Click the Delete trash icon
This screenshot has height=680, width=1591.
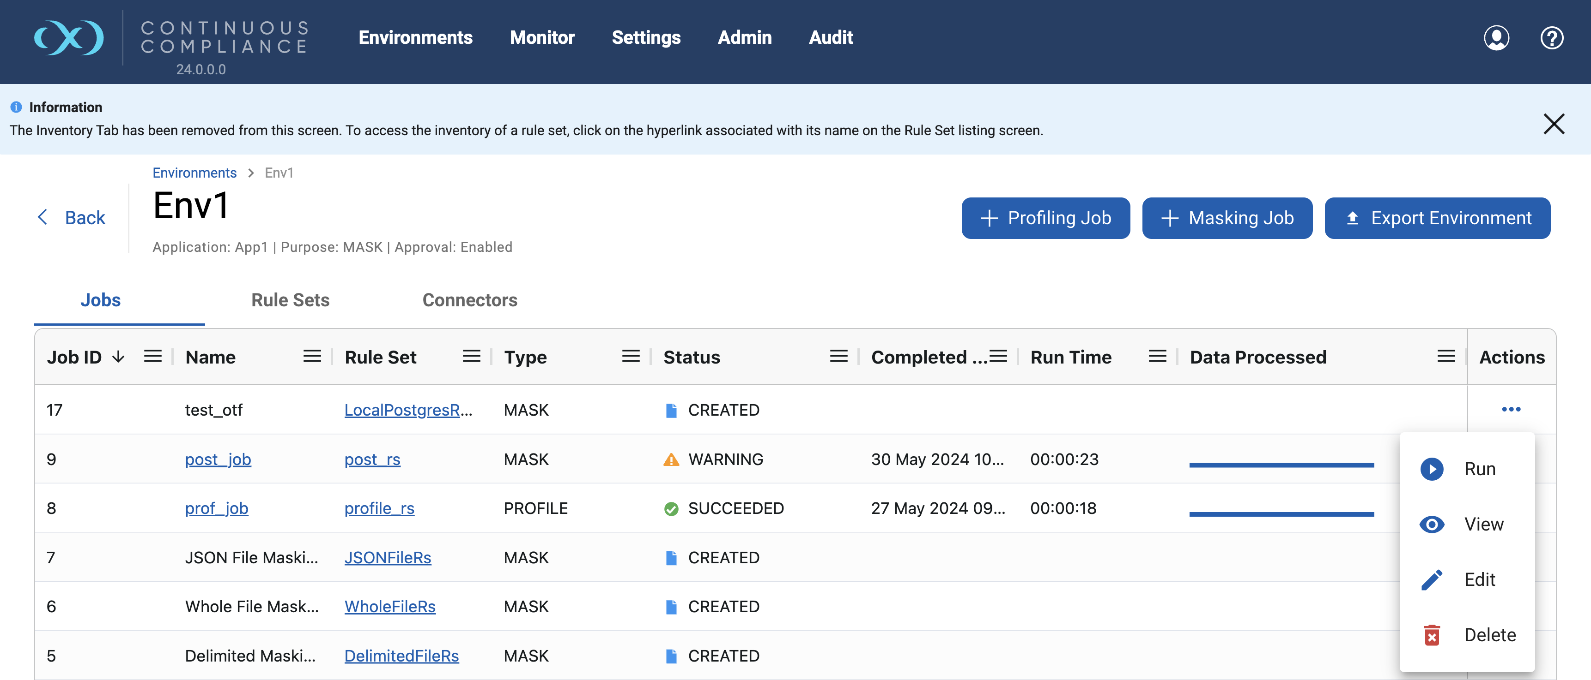pyautogui.click(x=1432, y=634)
